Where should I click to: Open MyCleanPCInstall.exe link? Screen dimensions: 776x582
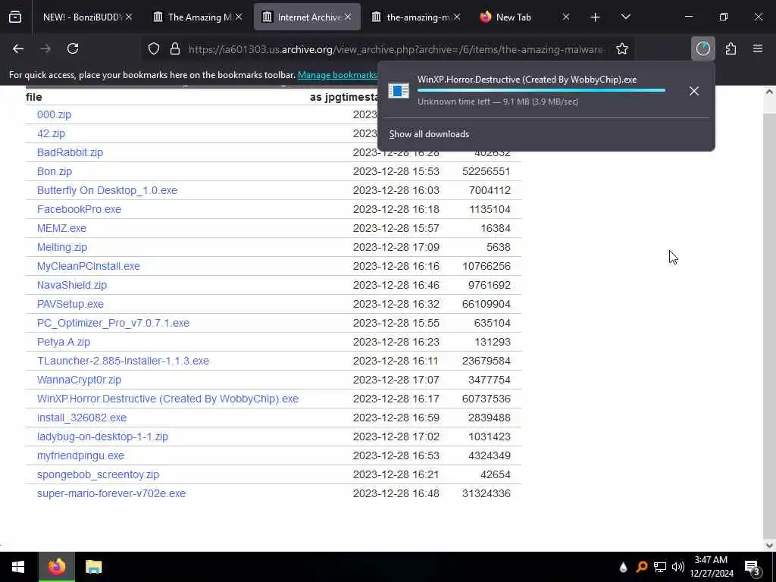click(89, 266)
